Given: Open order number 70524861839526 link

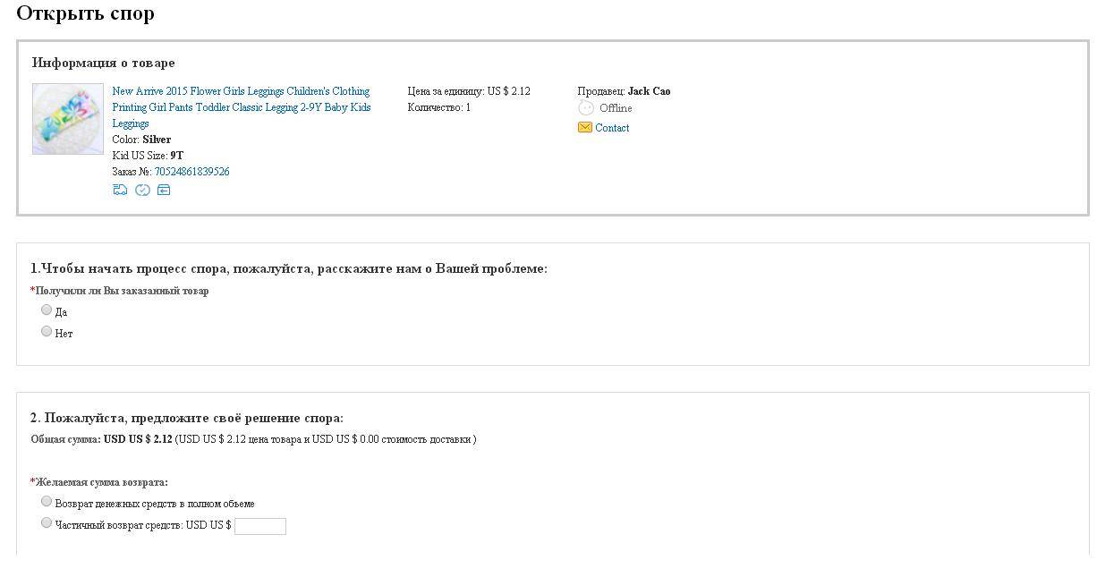Looking at the screenshot, I should 191,172.
